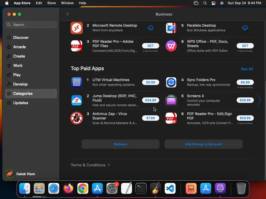Screen dimensions: 266x199
Task: Open the UTM Virtual Machines app icon
Action: (x=77, y=82)
